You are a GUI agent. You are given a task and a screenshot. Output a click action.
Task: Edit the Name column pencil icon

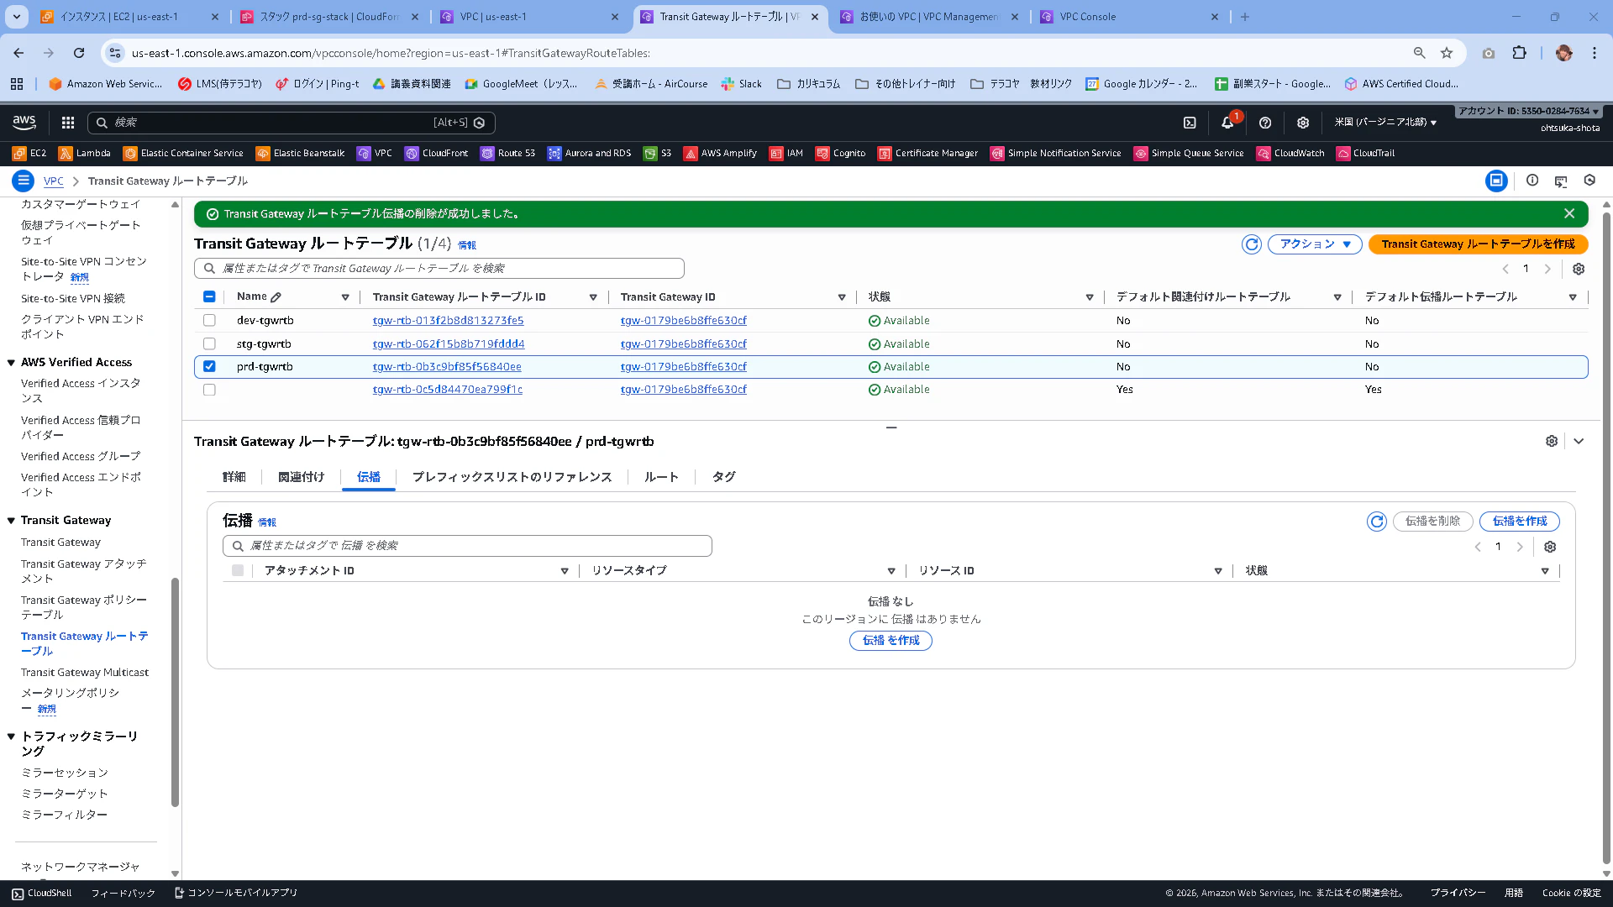276,297
